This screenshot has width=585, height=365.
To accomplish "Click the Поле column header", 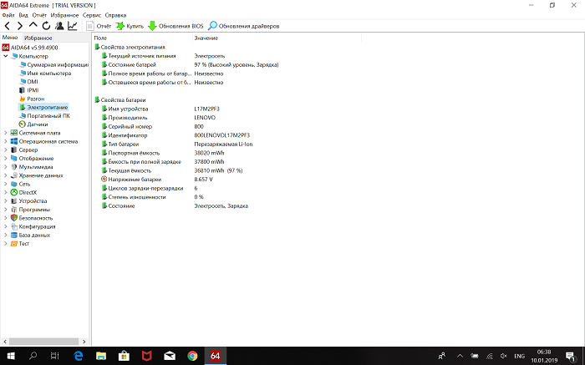I will coord(142,38).
